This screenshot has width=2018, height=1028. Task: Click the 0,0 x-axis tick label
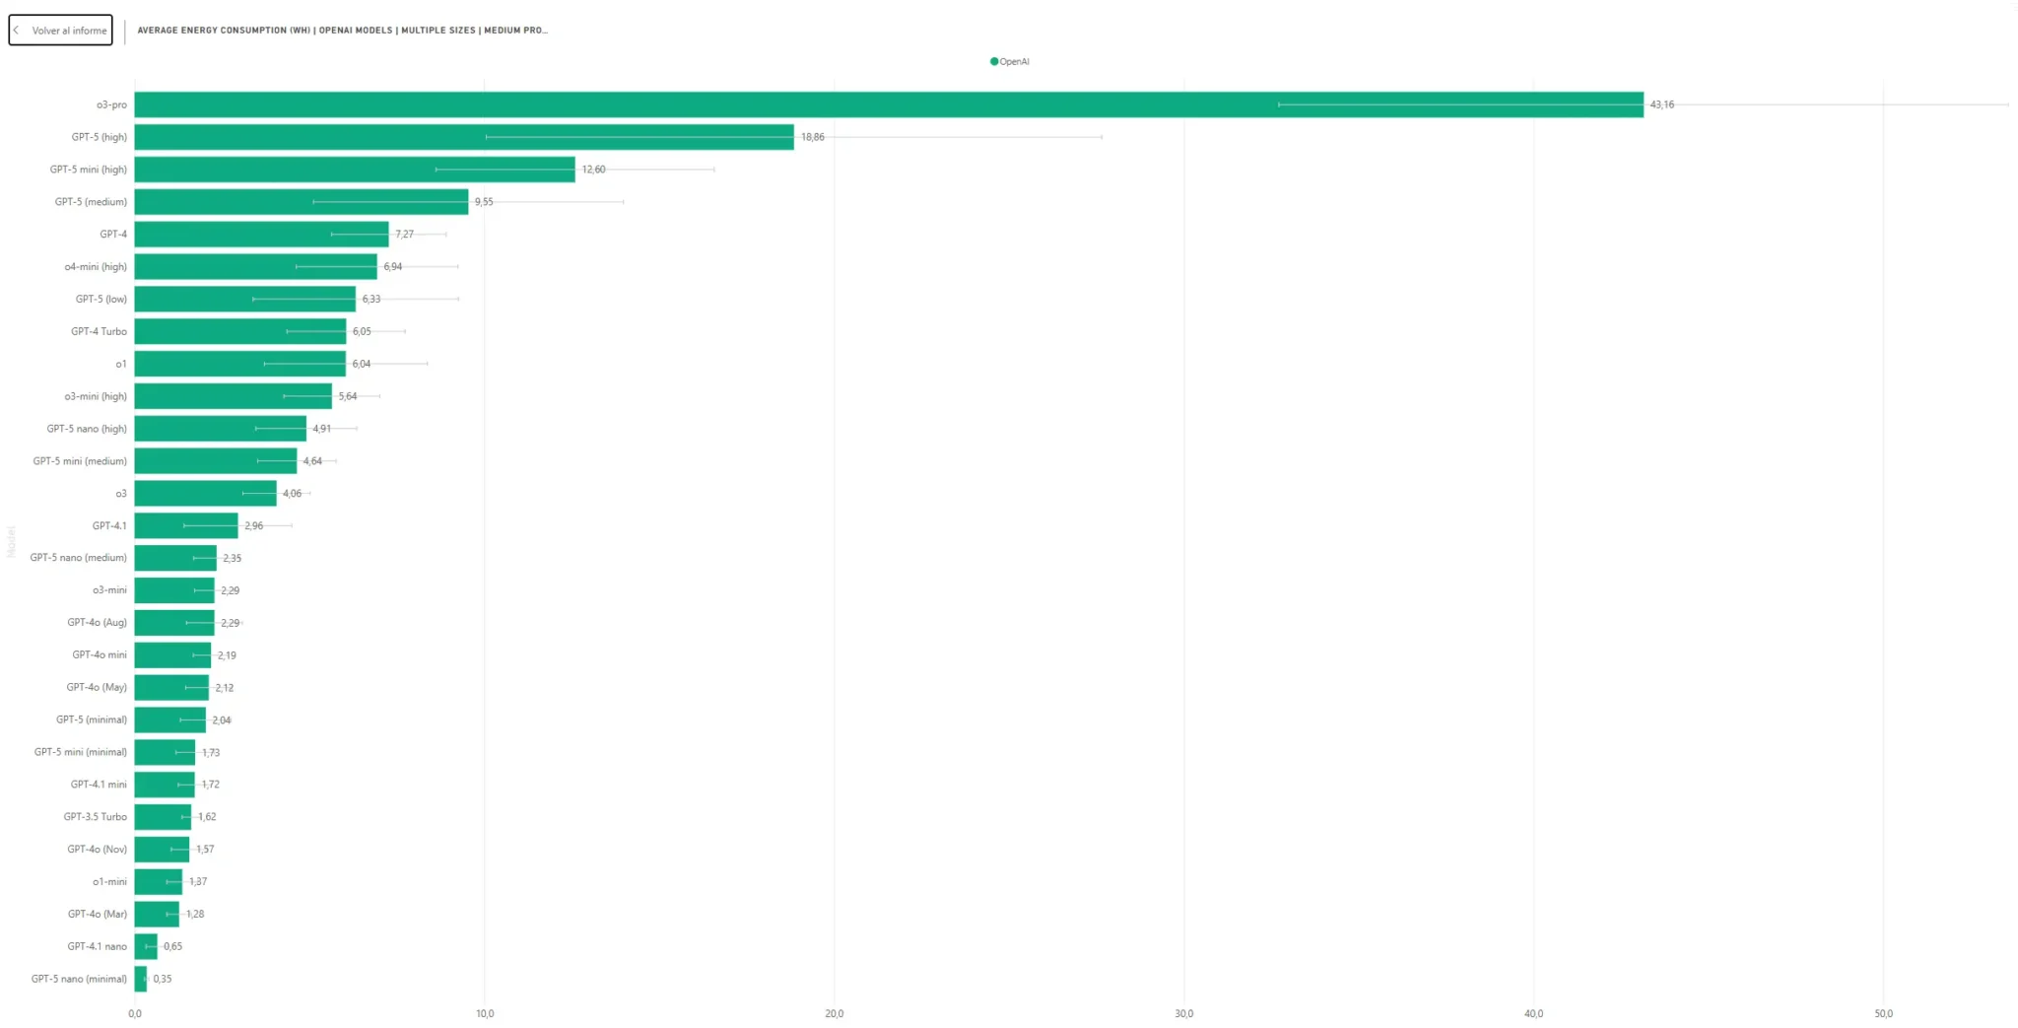135,1014
